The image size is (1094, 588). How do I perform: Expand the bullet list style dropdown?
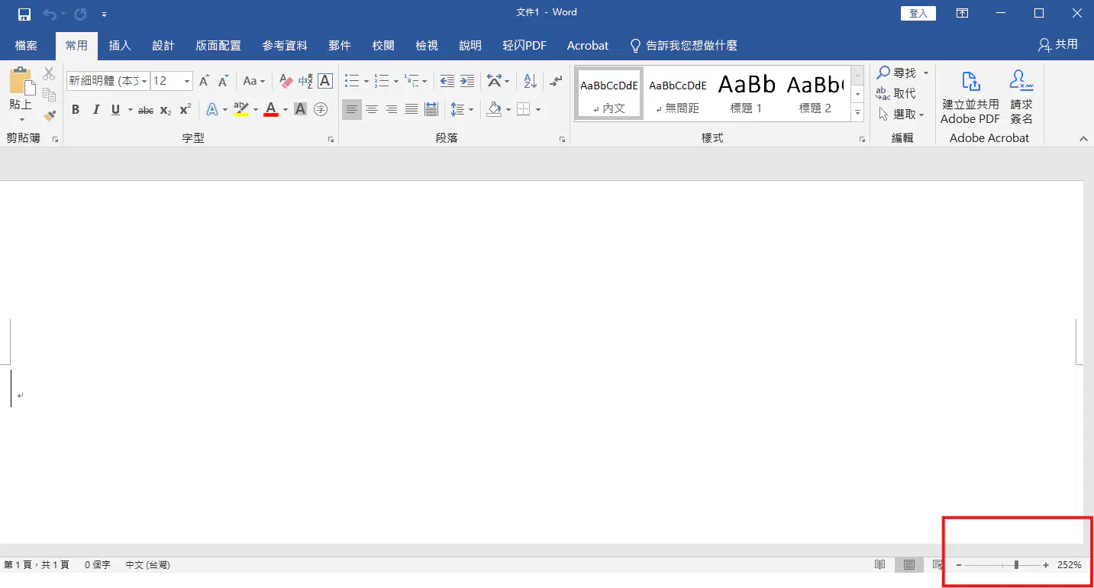366,81
